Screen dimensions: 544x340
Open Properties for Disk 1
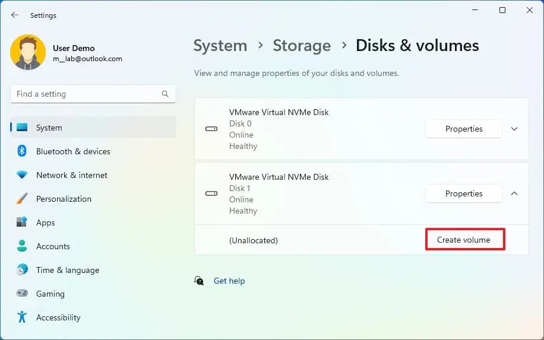464,193
